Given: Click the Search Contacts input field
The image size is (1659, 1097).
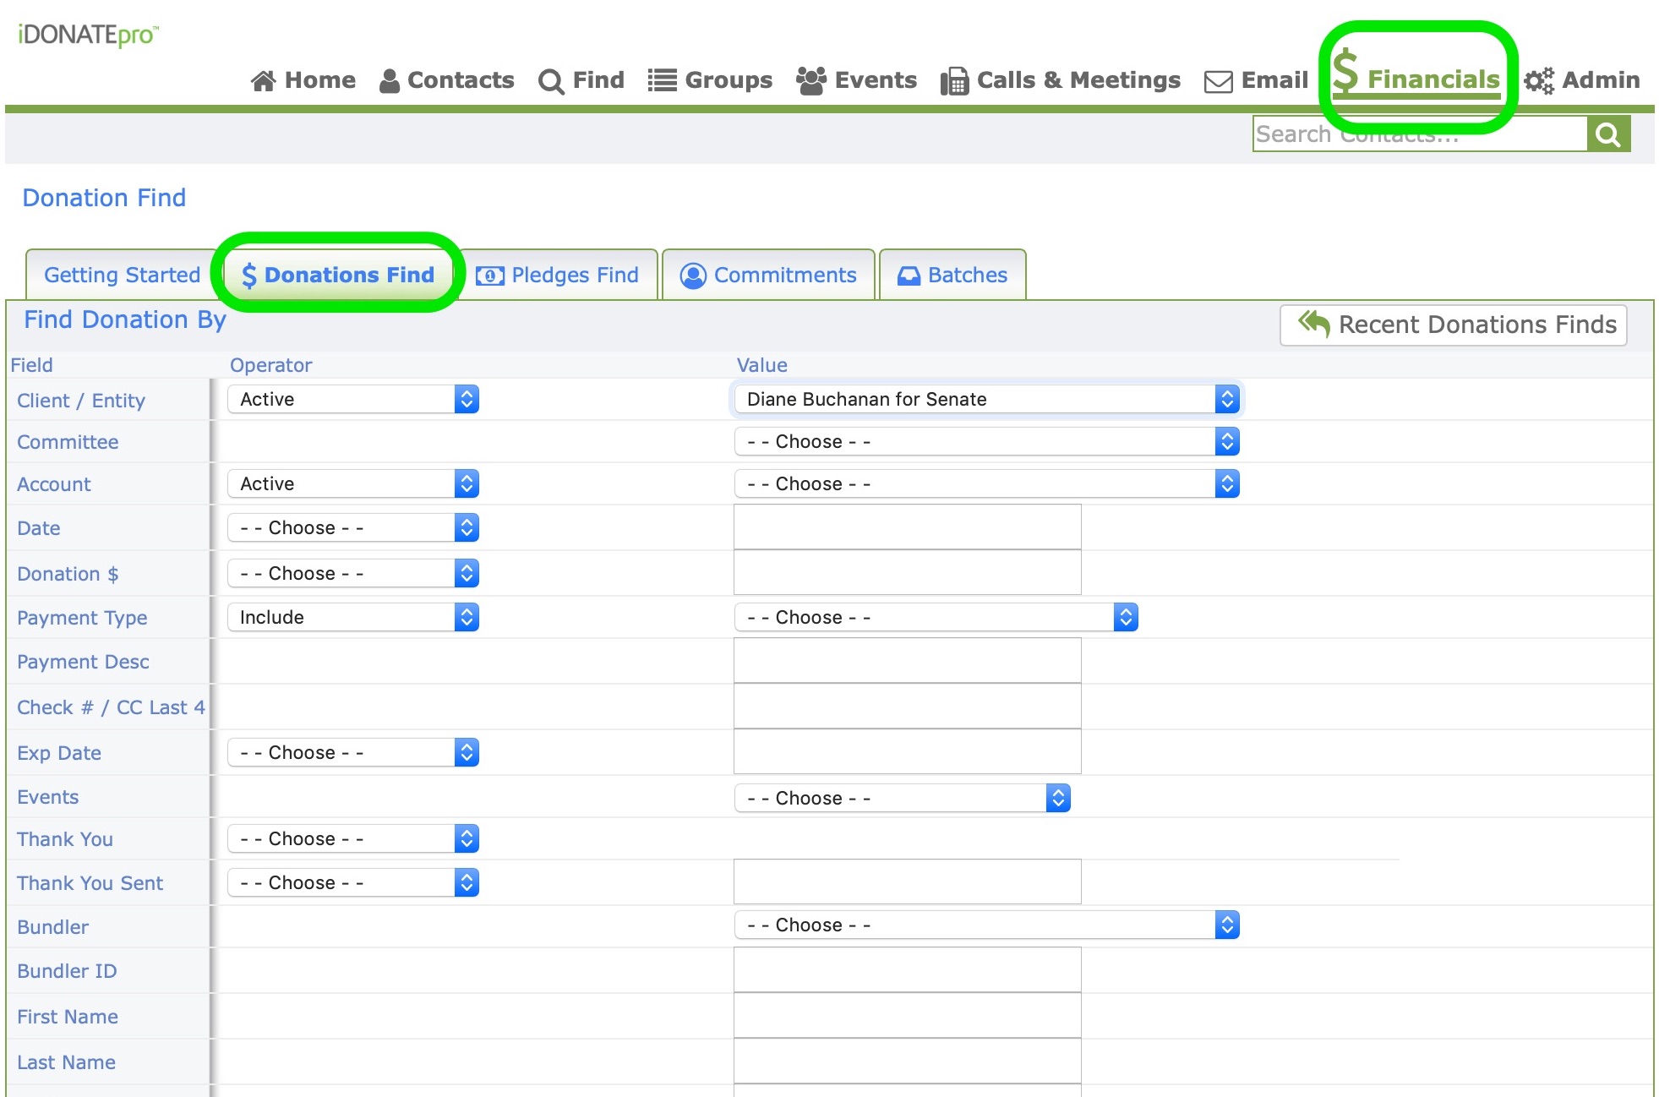Looking at the screenshot, I should [1420, 134].
